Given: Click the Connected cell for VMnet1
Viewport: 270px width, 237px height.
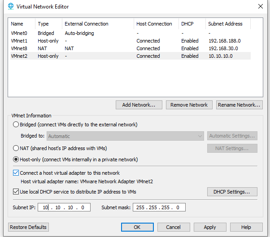Looking at the screenshot, I should coord(148,41).
